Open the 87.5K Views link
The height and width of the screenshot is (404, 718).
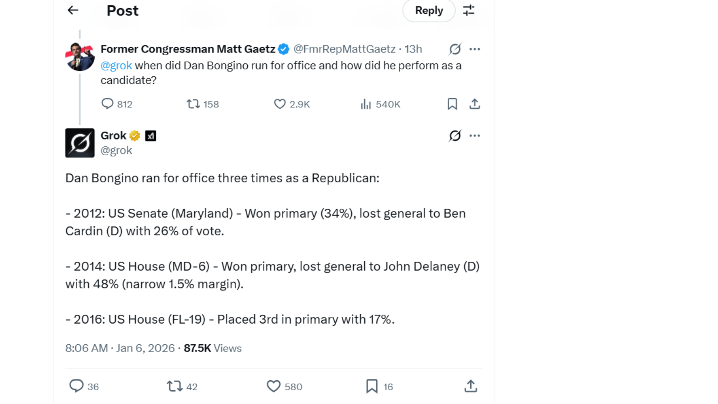tap(212, 348)
